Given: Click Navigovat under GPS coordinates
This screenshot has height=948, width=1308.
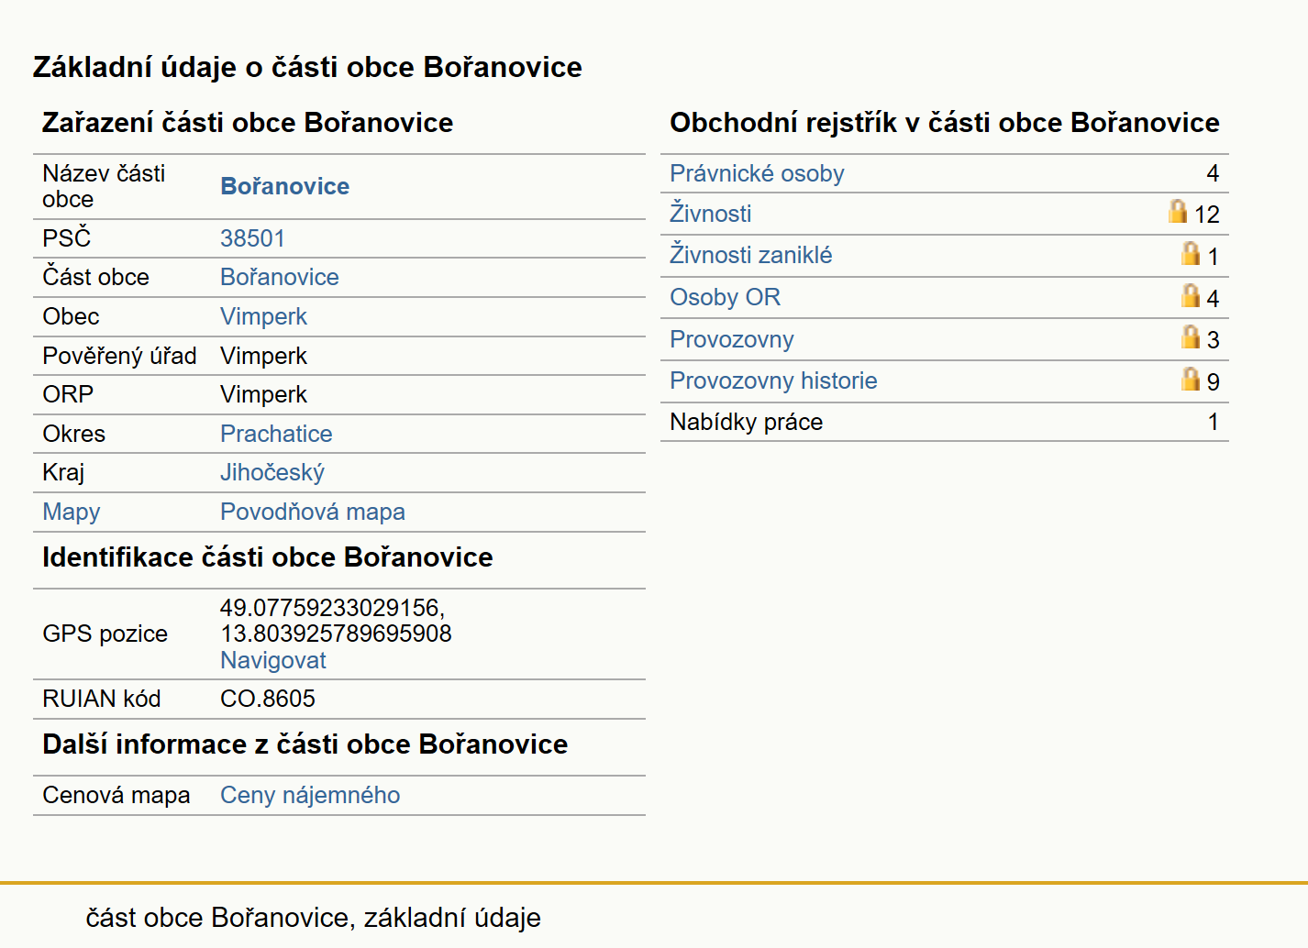Looking at the screenshot, I should pyautogui.click(x=273, y=660).
